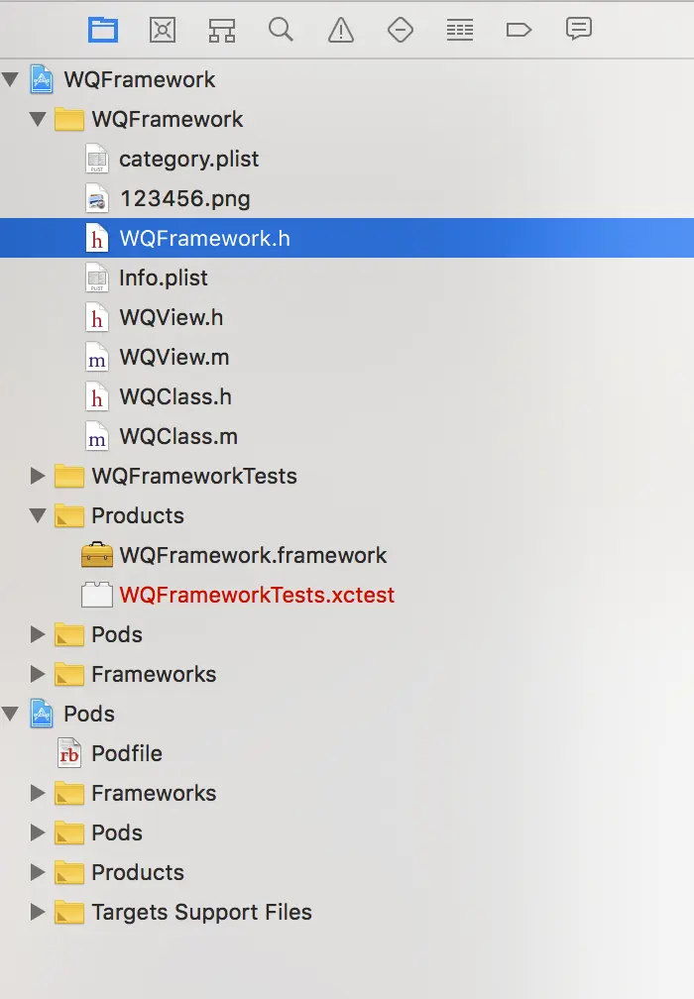This screenshot has height=999, width=694.
Task: Open the Report navigator tab
Action: 579,30
